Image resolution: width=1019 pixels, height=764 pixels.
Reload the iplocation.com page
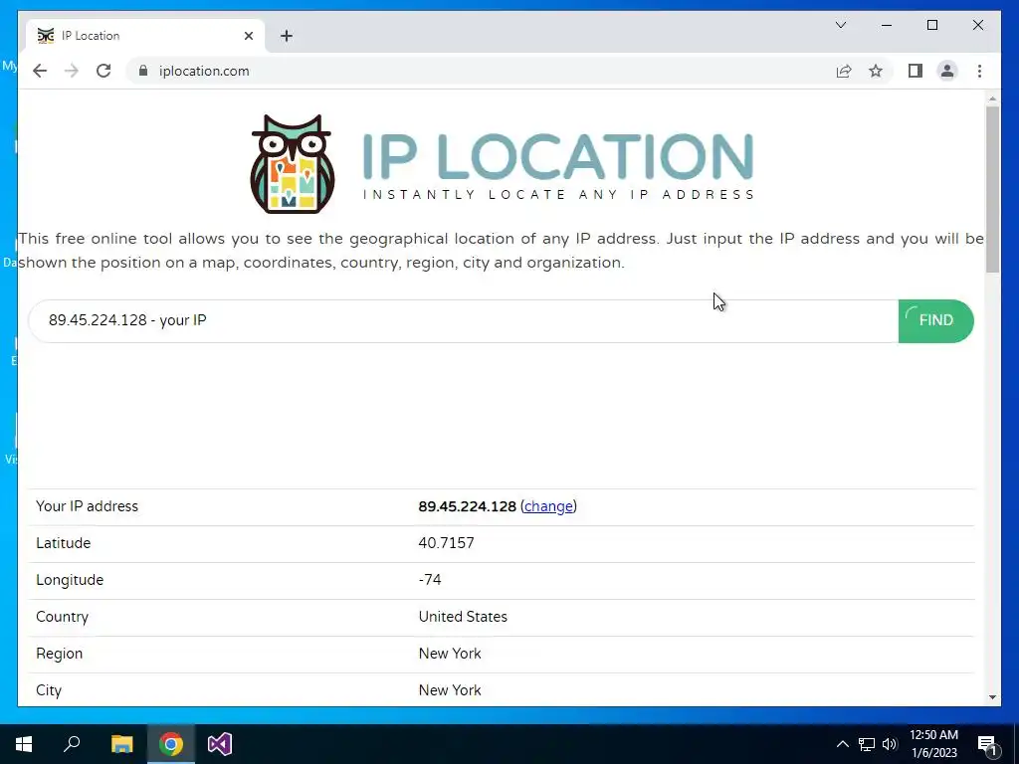click(103, 71)
